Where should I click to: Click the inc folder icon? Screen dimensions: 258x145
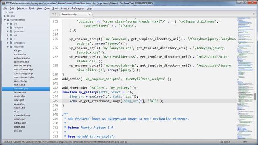[11, 35]
